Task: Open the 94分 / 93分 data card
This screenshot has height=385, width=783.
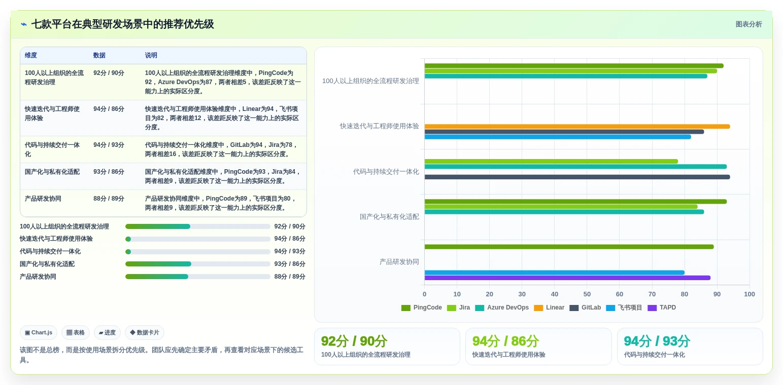Action: pyautogui.click(x=690, y=346)
